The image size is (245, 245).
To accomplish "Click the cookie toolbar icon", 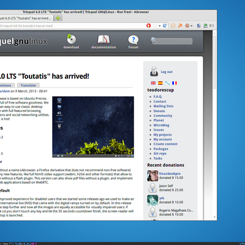I will 187,26.
